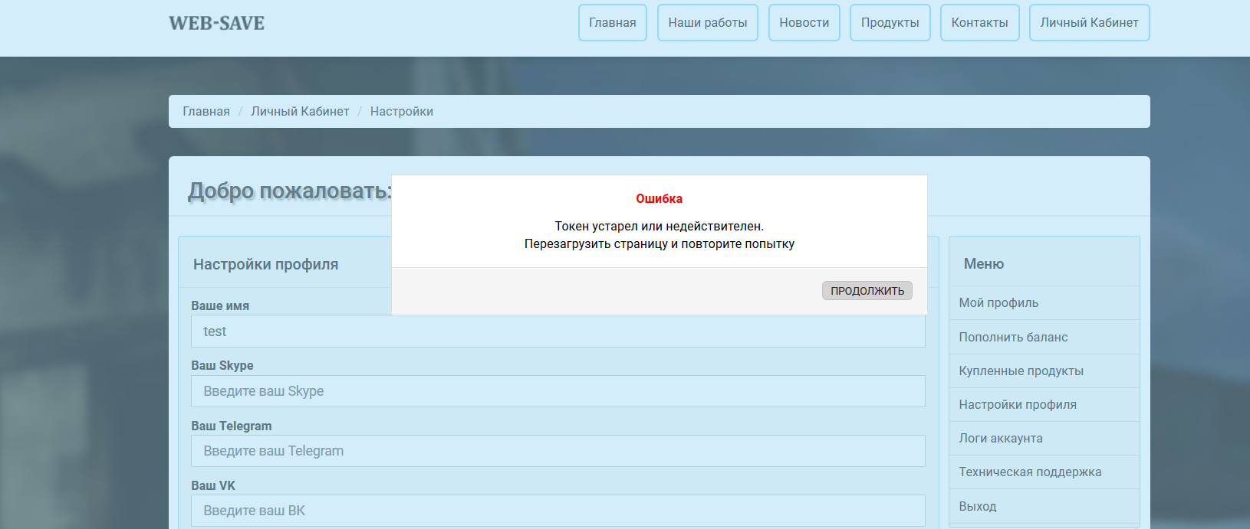
Task: Open Личный Кабинет in top navigation
Action: 1090,23
